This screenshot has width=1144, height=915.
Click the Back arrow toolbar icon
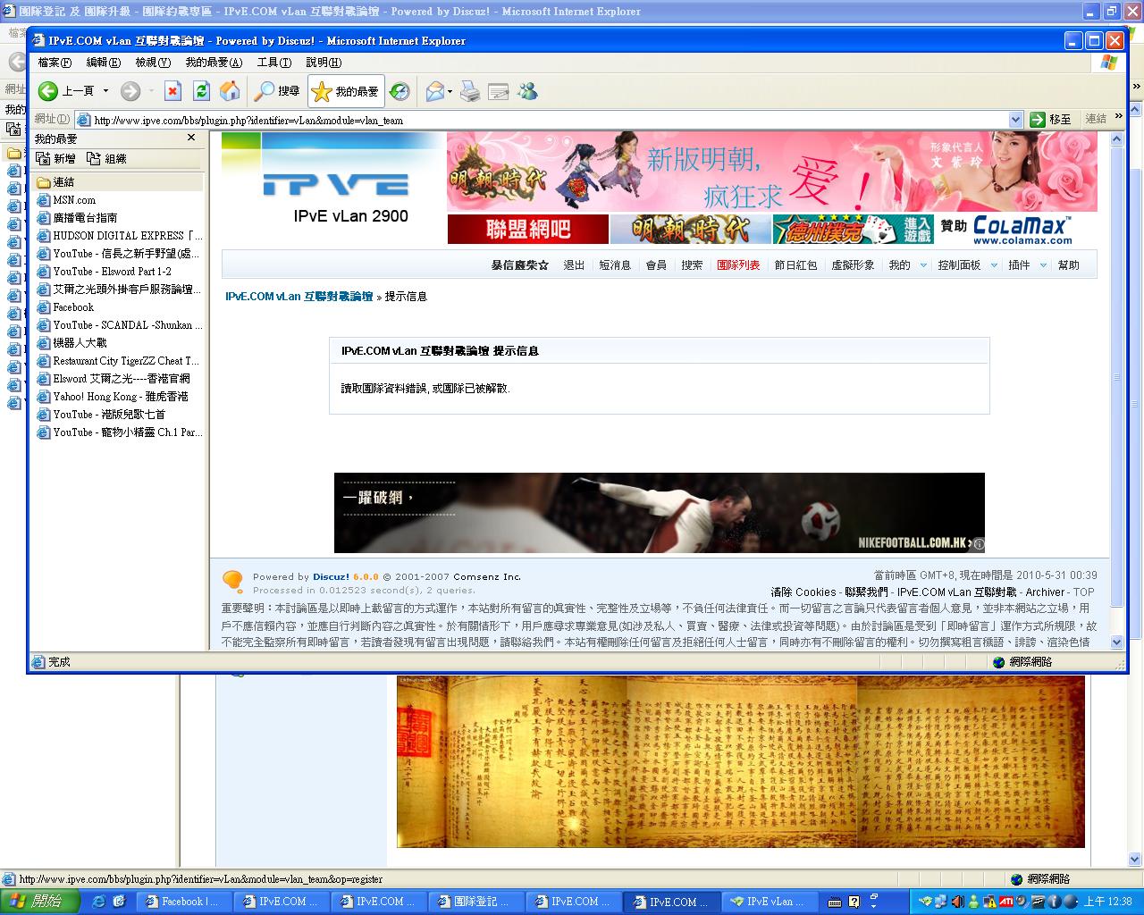(48, 91)
